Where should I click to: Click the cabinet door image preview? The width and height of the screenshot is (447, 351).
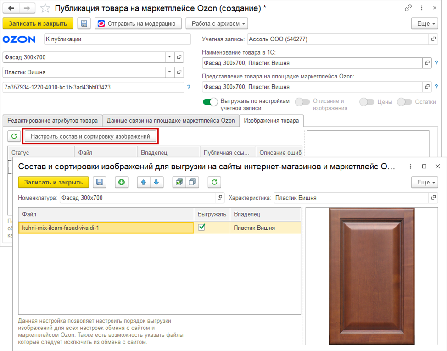click(x=372, y=275)
